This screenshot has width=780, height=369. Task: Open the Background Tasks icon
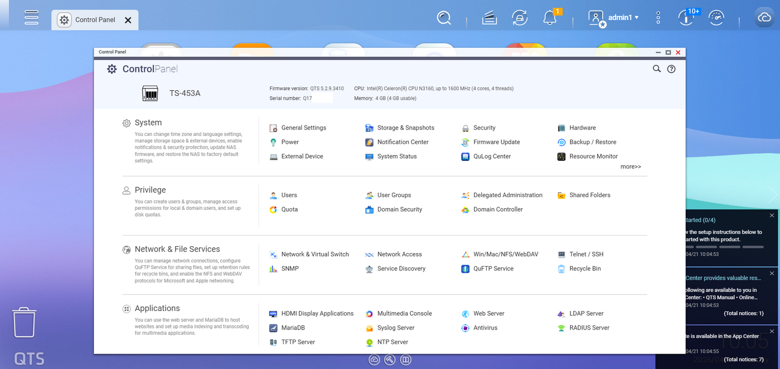489,18
